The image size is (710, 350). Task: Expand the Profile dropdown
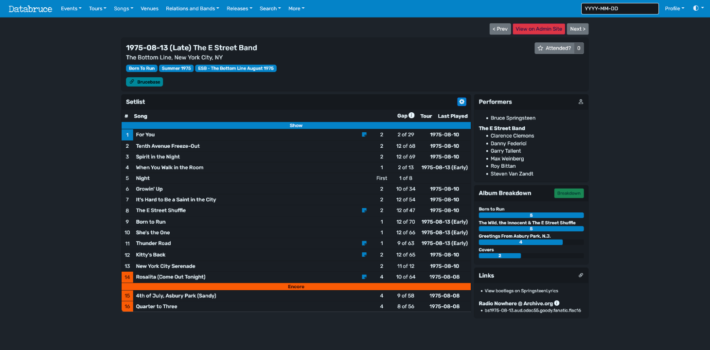click(x=674, y=8)
